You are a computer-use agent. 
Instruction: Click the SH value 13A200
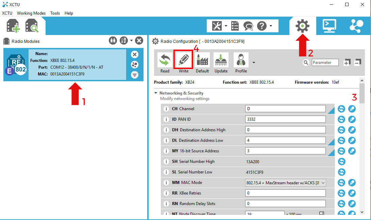[x=253, y=162]
